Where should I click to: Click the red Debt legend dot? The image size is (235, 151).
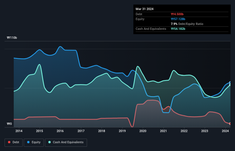click(x=9, y=142)
